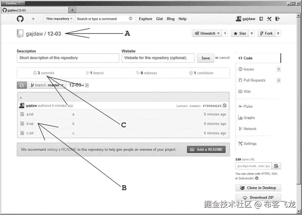Click the Website input field
302x215 pixels.
coord(158,58)
